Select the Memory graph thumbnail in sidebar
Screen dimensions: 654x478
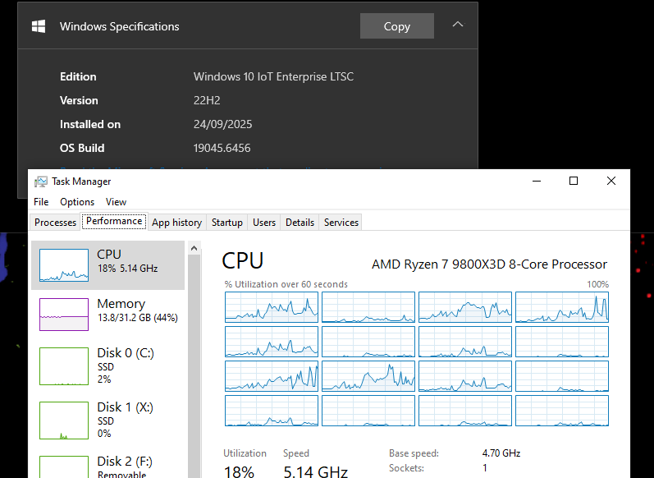pyautogui.click(x=64, y=315)
